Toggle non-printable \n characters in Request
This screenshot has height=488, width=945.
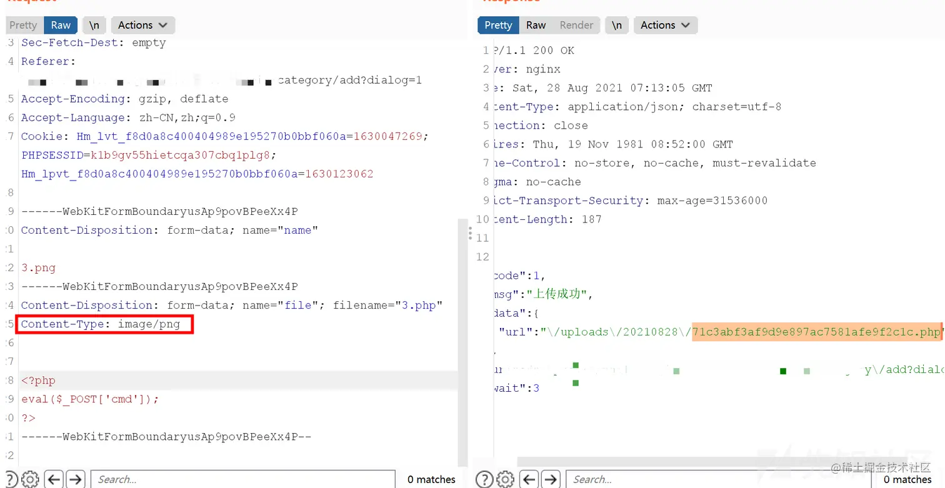94,25
